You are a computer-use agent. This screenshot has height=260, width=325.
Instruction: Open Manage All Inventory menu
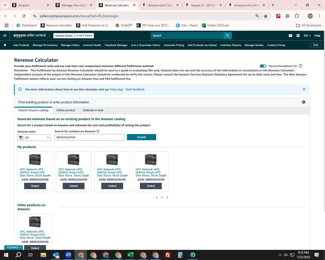[x=45, y=45]
